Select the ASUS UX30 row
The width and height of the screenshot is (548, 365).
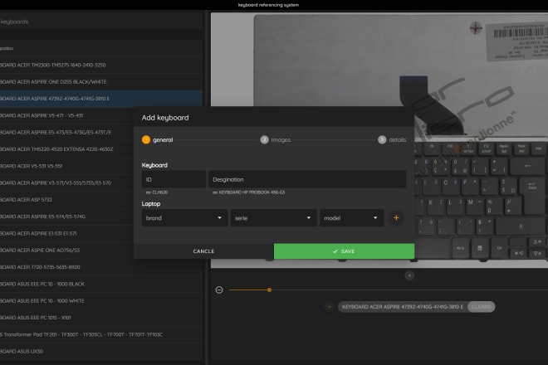(100, 352)
